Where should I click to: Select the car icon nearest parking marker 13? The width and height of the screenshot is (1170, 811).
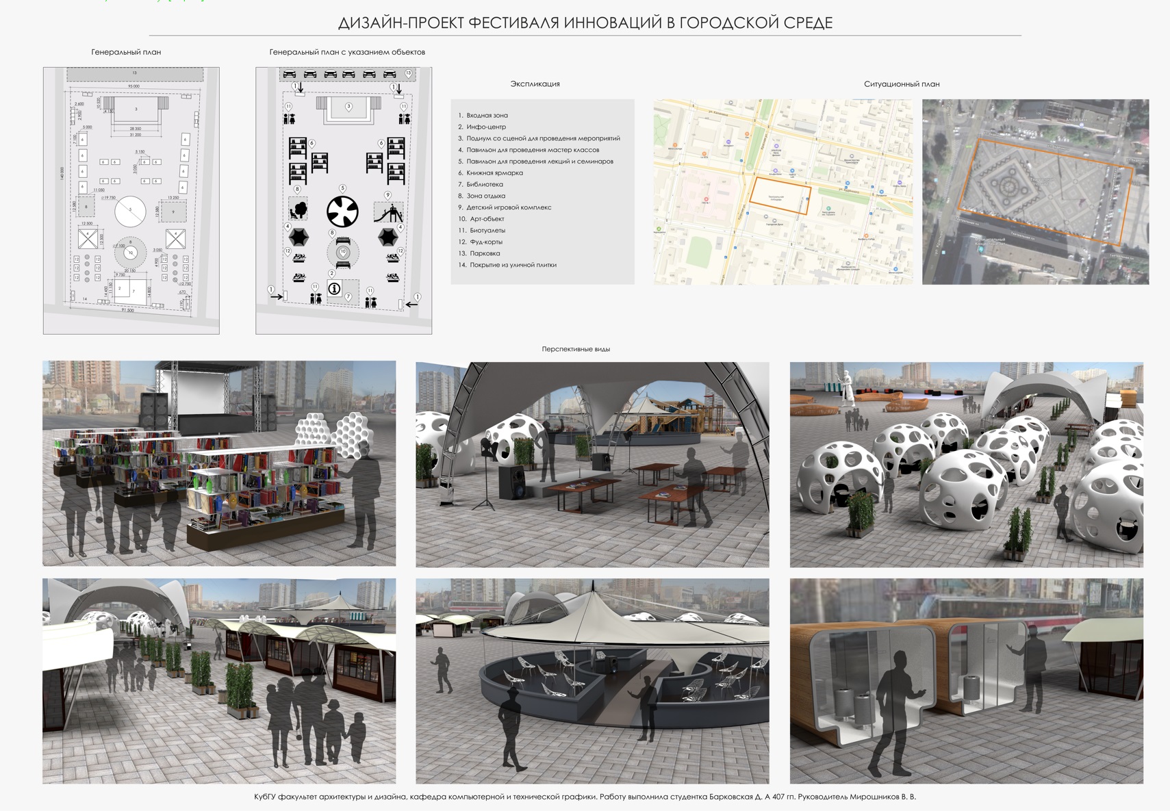[x=390, y=74]
